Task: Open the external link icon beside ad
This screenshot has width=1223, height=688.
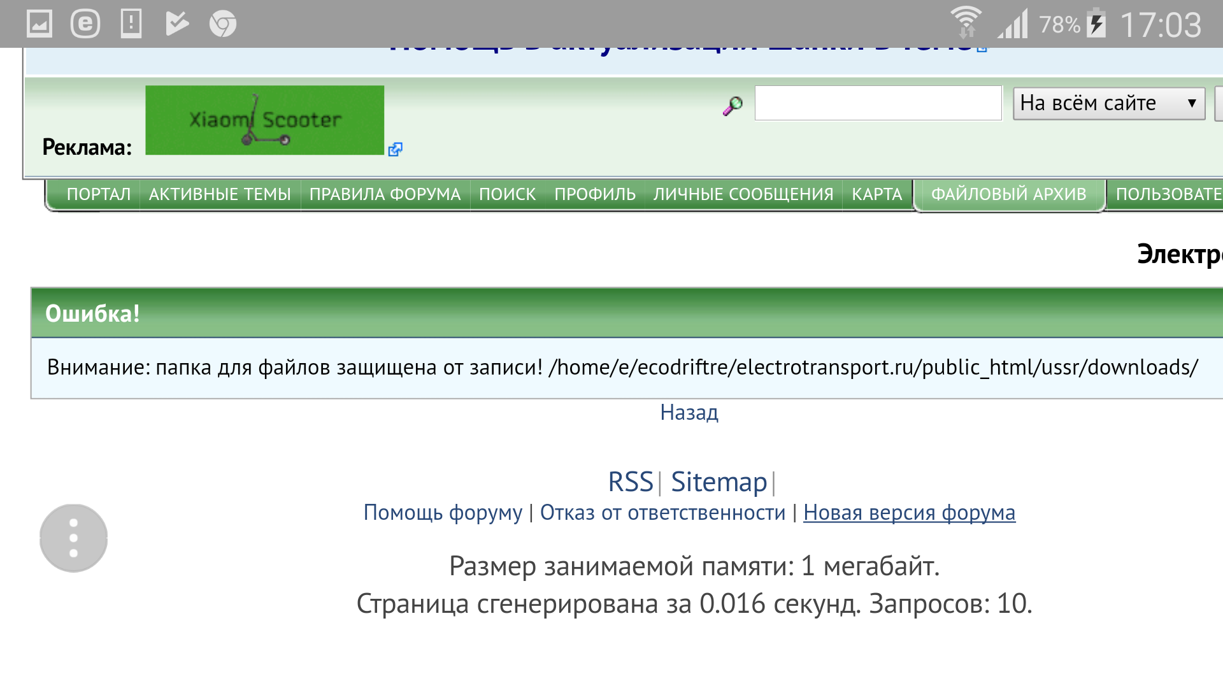Action: point(395,149)
